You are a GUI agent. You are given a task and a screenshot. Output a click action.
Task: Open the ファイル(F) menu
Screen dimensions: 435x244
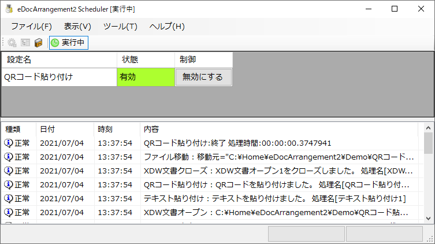coord(31,27)
